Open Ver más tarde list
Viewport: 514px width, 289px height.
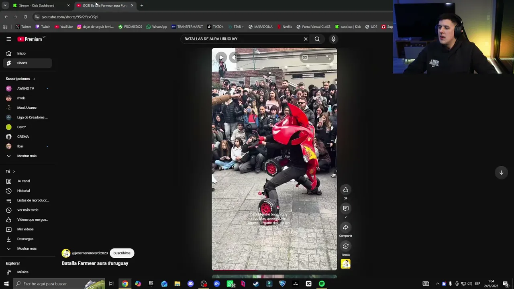27,210
